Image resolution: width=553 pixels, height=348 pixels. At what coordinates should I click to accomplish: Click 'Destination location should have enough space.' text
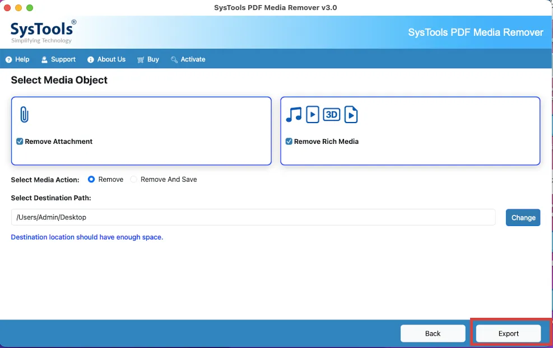click(x=87, y=237)
